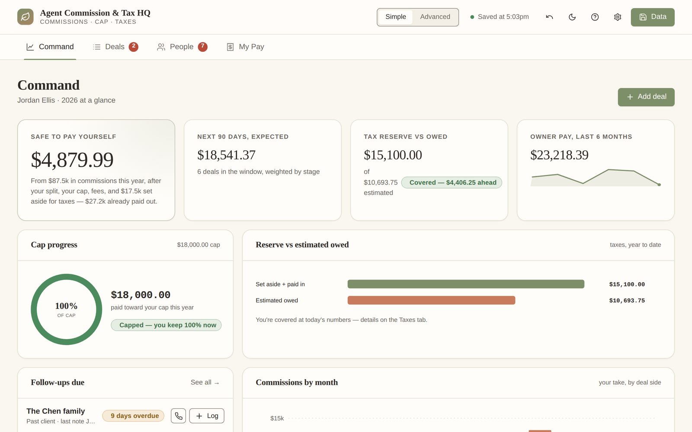Click the $18,541.37 expected amount

tap(226, 155)
